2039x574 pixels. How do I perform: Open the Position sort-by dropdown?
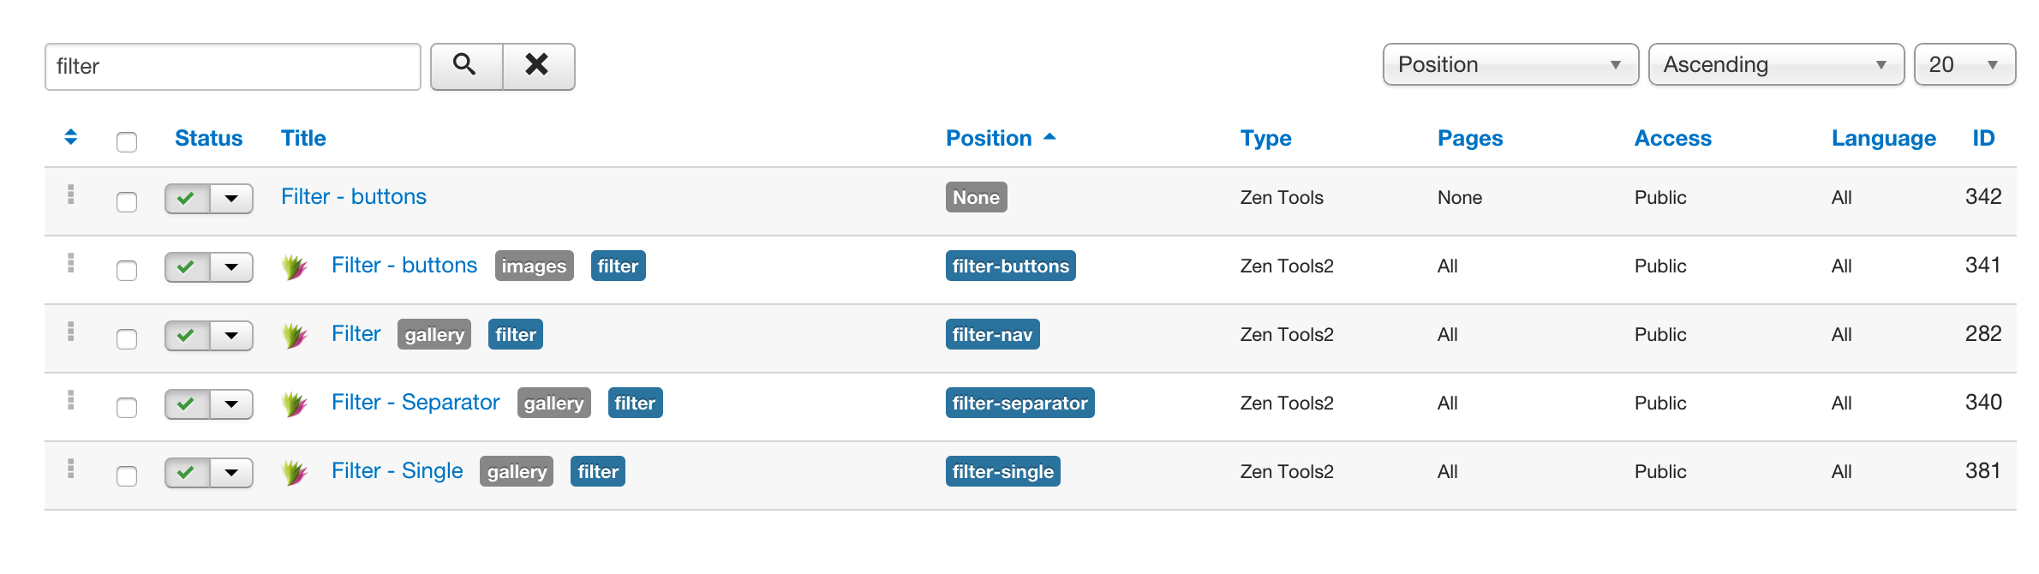point(1510,65)
